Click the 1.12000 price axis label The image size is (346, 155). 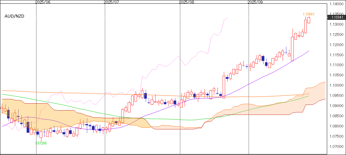[337, 45]
